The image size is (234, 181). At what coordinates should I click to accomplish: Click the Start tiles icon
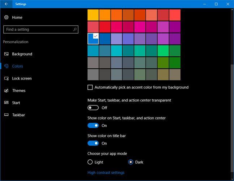pos(6,103)
